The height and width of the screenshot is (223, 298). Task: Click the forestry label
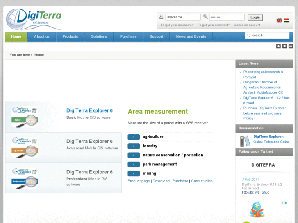click(x=150, y=146)
